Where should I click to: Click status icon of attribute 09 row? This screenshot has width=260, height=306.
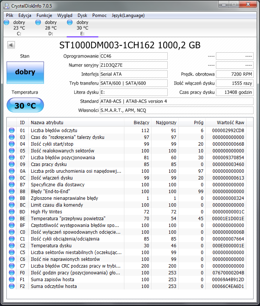pyautogui.click(x=12, y=164)
